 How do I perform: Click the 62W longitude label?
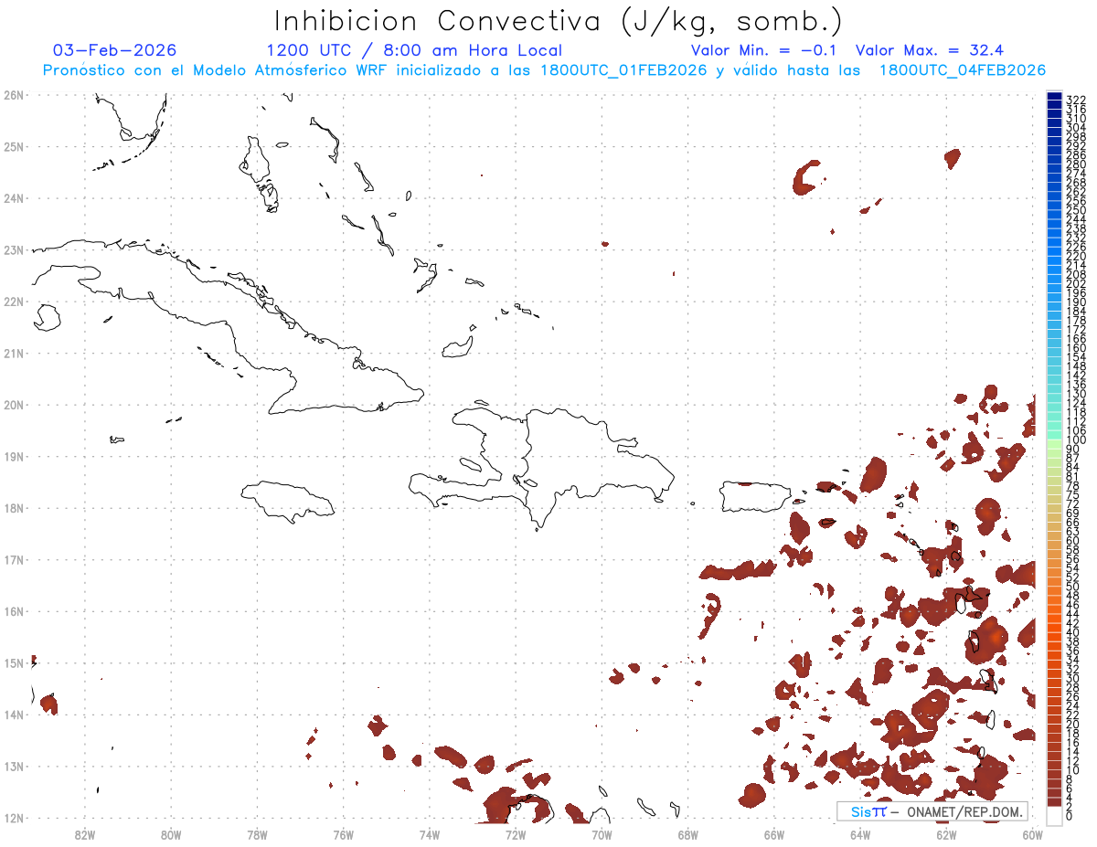946,833
